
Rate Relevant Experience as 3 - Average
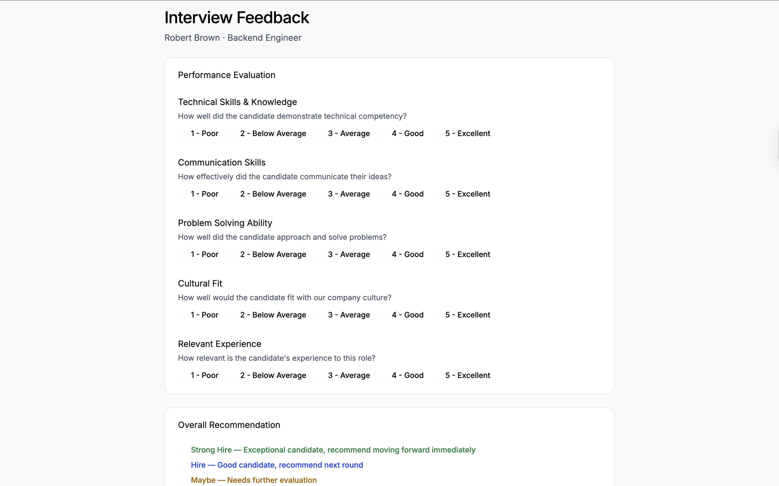pos(319,375)
